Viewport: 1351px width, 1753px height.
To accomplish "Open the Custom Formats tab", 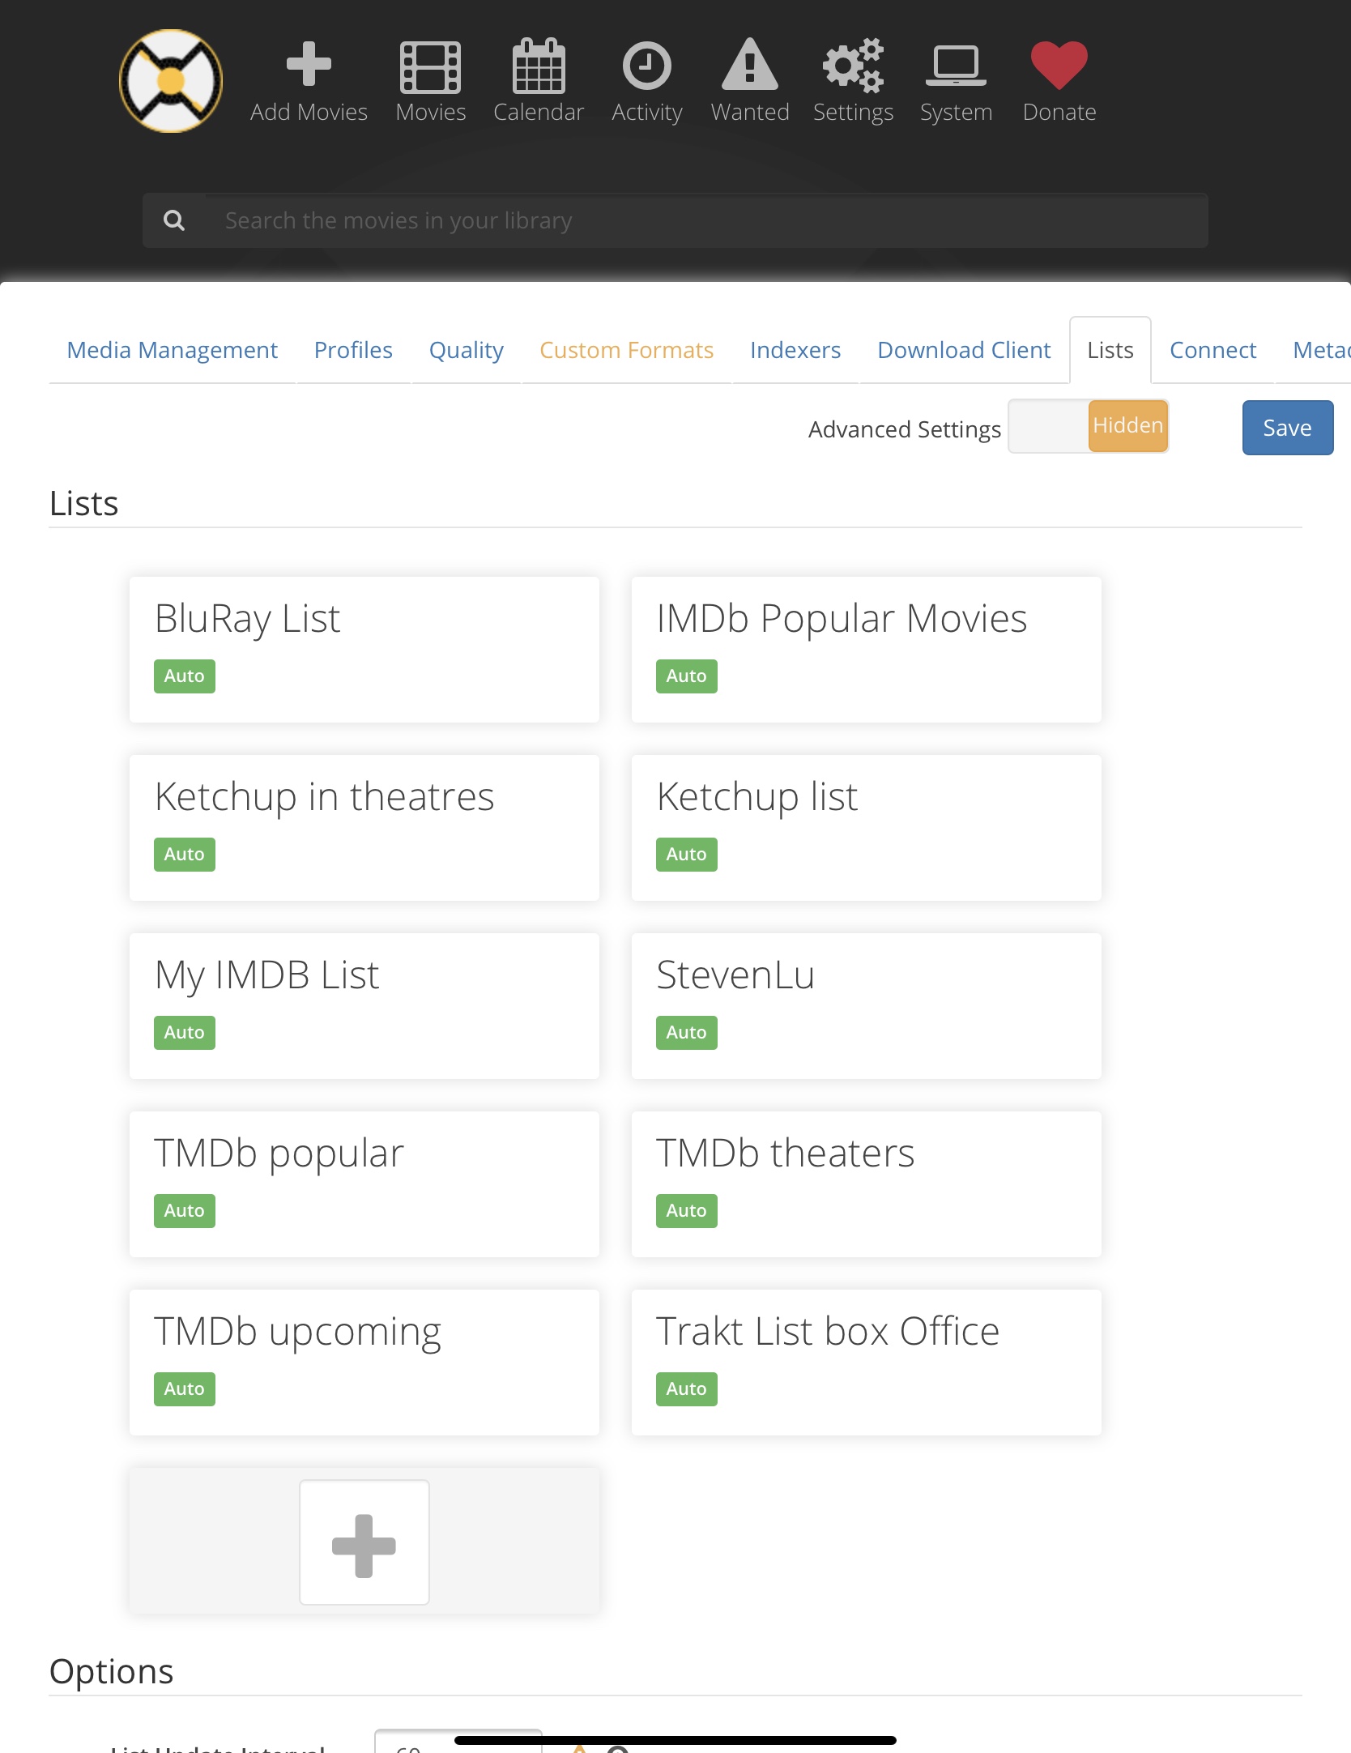I will click(626, 350).
